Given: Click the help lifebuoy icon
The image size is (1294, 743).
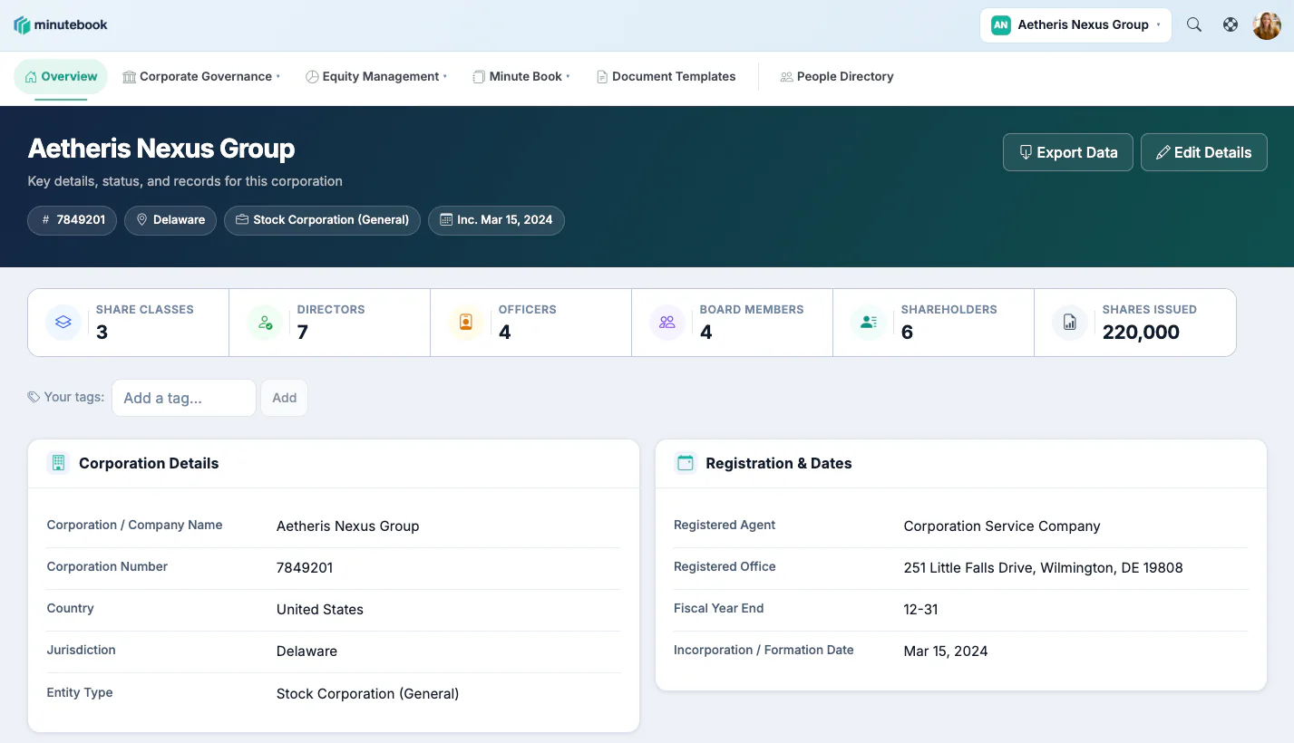Looking at the screenshot, I should tap(1231, 25).
